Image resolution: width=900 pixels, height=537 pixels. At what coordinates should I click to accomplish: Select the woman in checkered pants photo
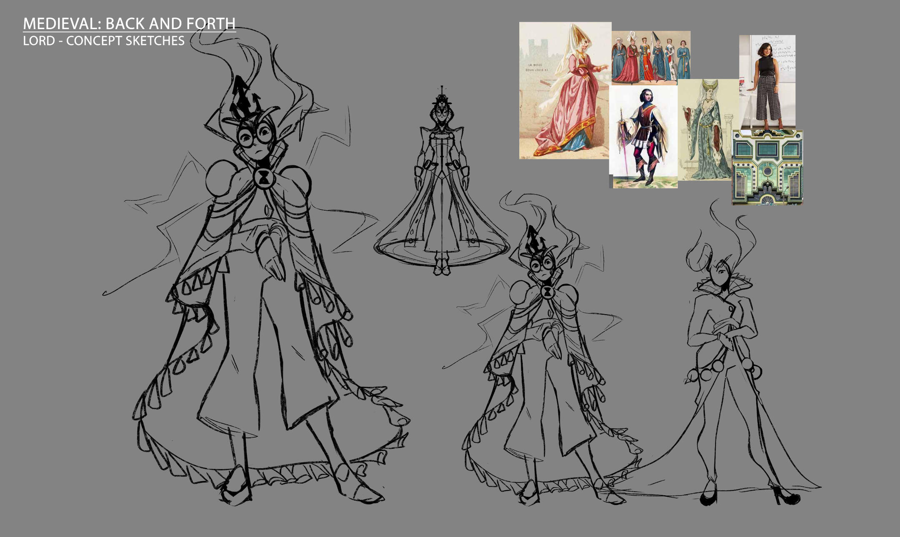pyautogui.click(x=767, y=81)
